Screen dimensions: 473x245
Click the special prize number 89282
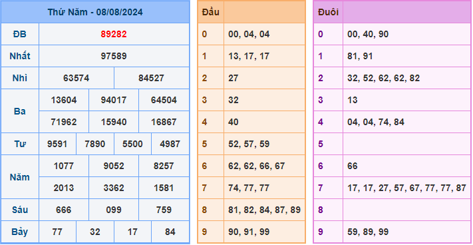click(114, 35)
